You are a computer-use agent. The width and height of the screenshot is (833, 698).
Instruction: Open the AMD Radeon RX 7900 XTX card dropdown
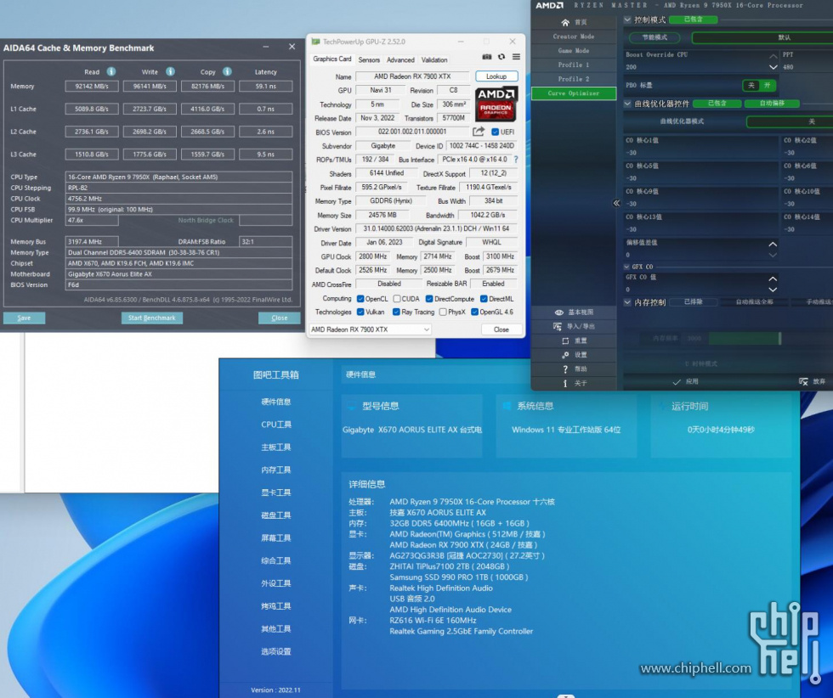370,329
